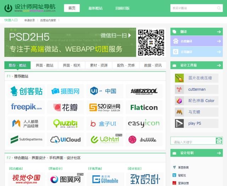Image resolution: width=227 pixels, height=186 pixels.
Task: Open the UICloud logo tile
Action: 65,140
